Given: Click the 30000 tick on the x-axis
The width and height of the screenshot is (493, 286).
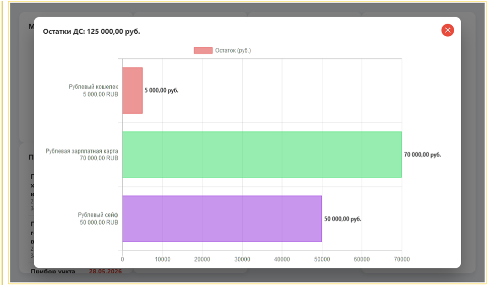Looking at the screenshot, I should (x=242, y=259).
